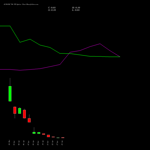Image resolution: width=150 pixels, height=150 pixels.
Task: Click the high value 'H: 0.10'
Action: click(76, 8)
